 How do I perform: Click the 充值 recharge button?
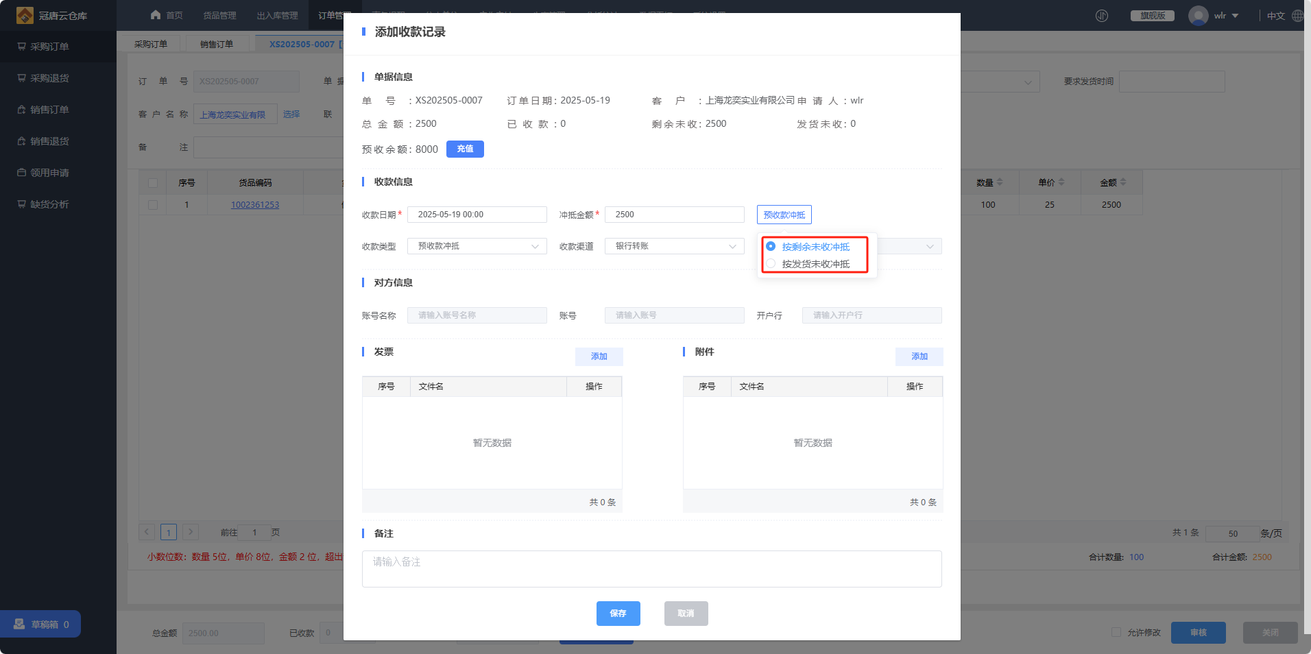tap(465, 149)
